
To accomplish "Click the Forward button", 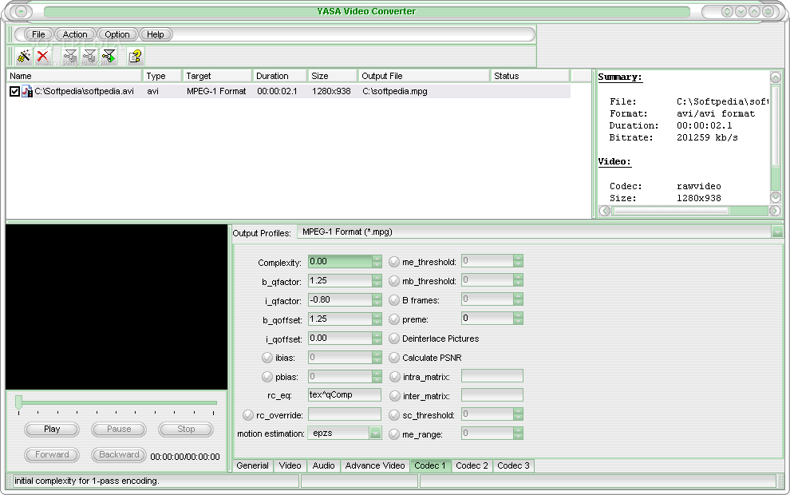I will (x=52, y=454).
